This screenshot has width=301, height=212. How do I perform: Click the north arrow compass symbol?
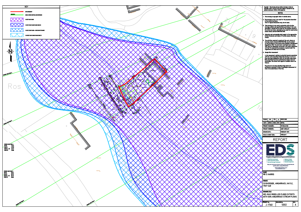click(x=10, y=51)
